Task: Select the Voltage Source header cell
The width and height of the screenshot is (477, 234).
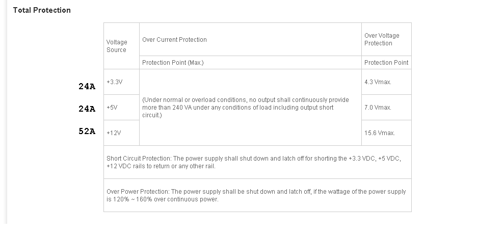Action: click(x=121, y=46)
